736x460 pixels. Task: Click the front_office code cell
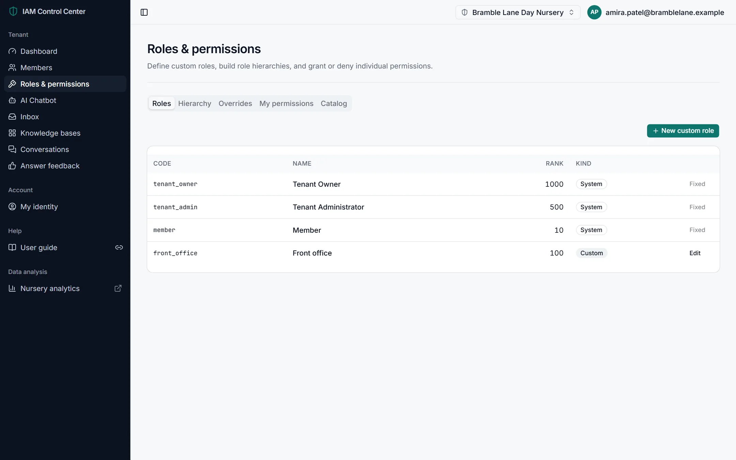(175, 253)
